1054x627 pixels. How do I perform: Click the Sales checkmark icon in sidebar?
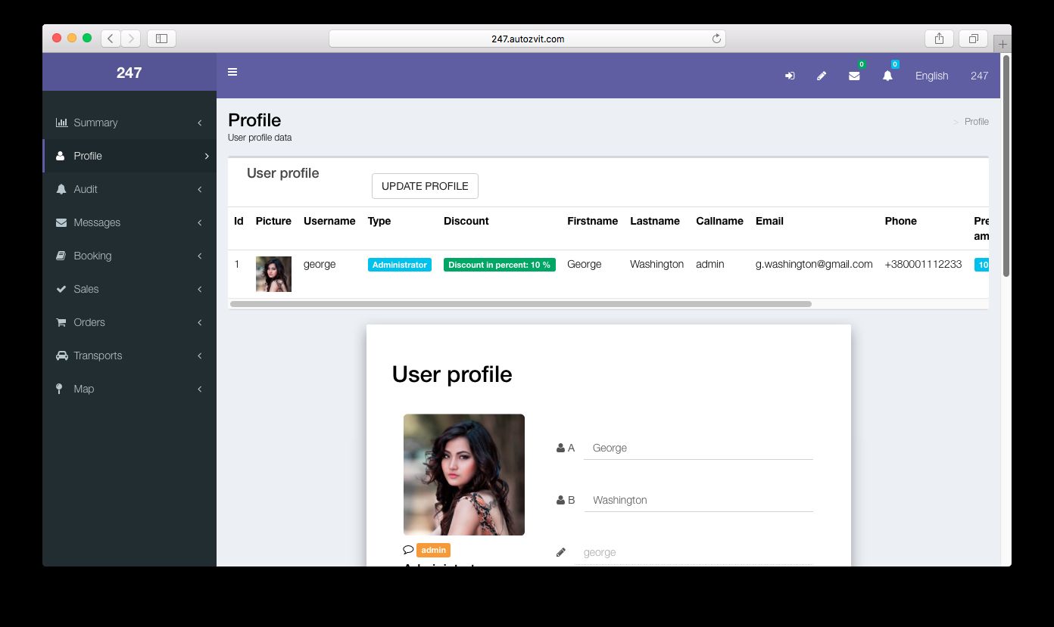(61, 289)
